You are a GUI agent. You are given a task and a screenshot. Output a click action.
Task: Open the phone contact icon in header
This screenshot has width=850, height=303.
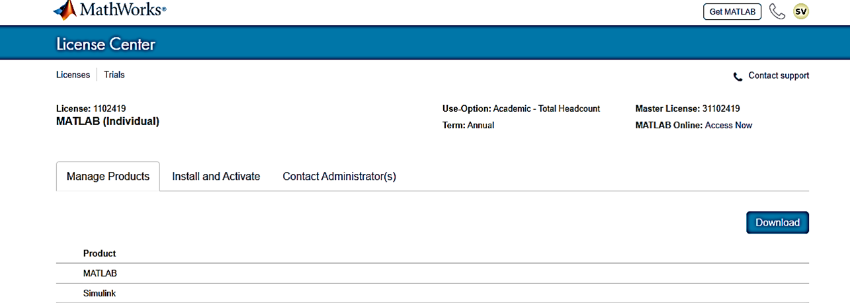point(777,12)
